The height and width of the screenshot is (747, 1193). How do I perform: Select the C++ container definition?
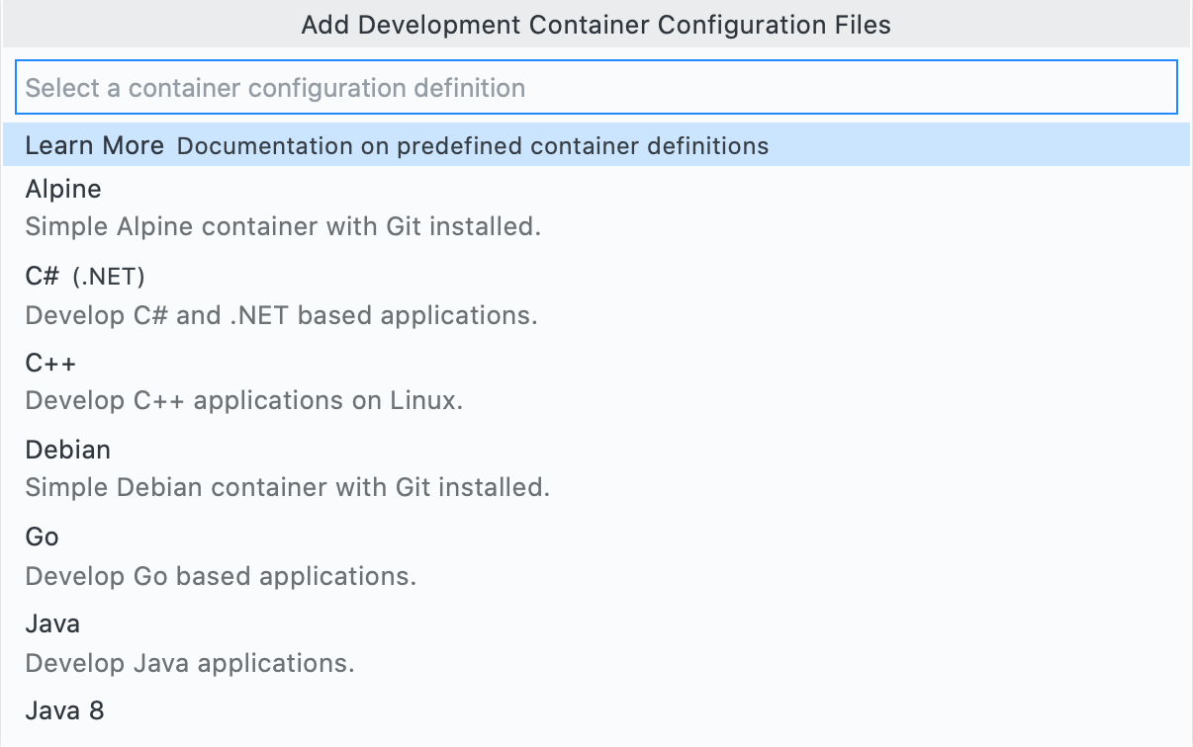[50, 363]
